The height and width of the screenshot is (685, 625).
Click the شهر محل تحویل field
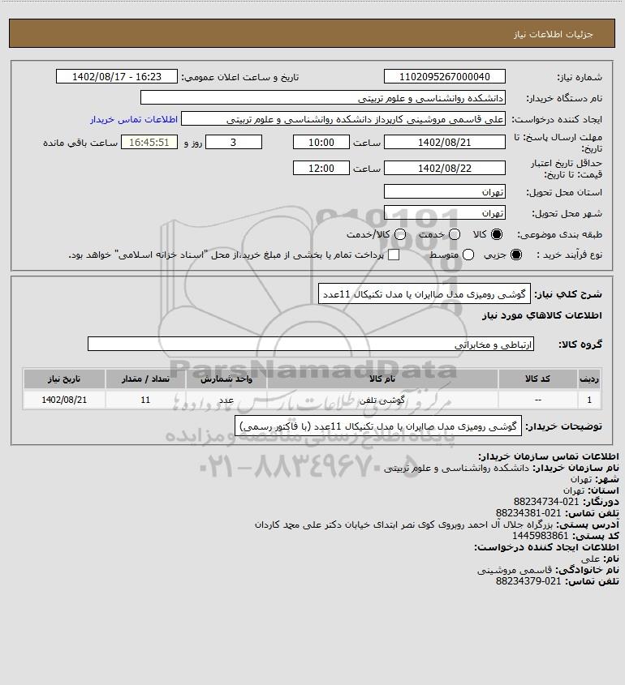pyautogui.click(x=444, y=212)
